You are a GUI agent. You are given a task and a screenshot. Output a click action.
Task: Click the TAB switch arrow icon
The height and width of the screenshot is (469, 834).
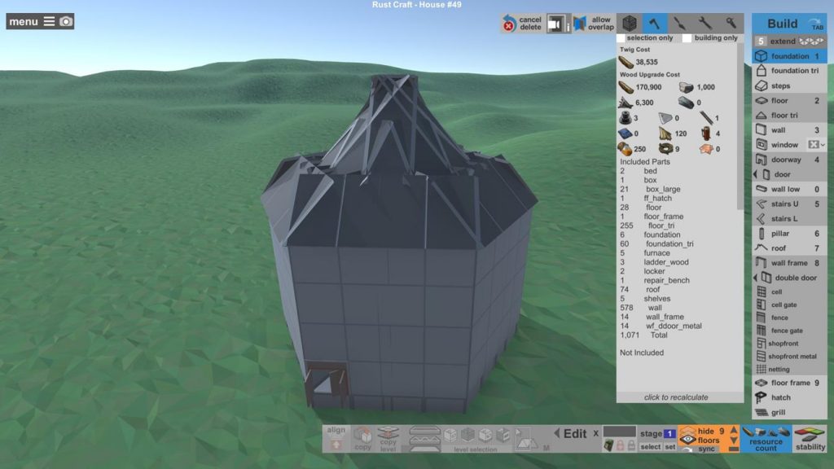pyautogui.click(x=816, y=24)
